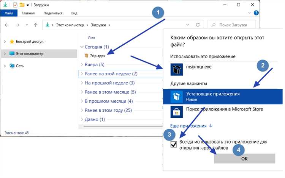285x178 pixels.
Task: Uncheck Всегда использовать это приложение checkbox
Action: point(174,145)
